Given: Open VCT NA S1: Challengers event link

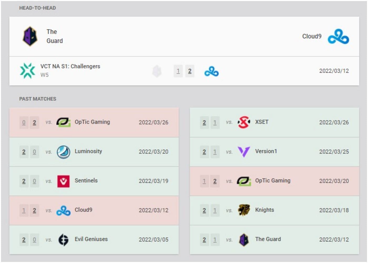Looking at the screenshot, I should 70,66.
